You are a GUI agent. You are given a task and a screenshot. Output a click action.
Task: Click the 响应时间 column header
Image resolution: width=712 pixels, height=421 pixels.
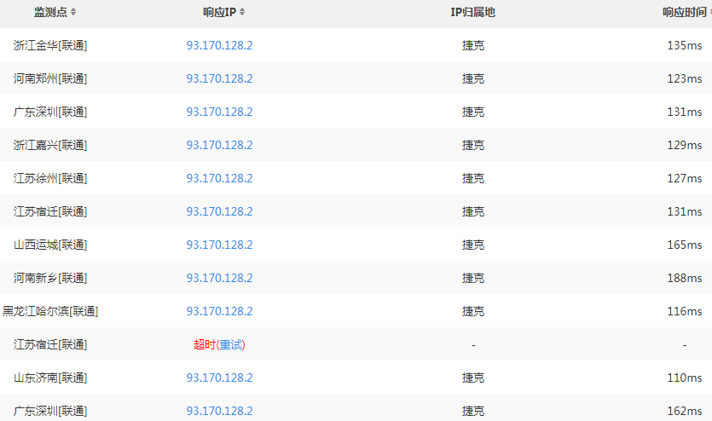(685, 12)
